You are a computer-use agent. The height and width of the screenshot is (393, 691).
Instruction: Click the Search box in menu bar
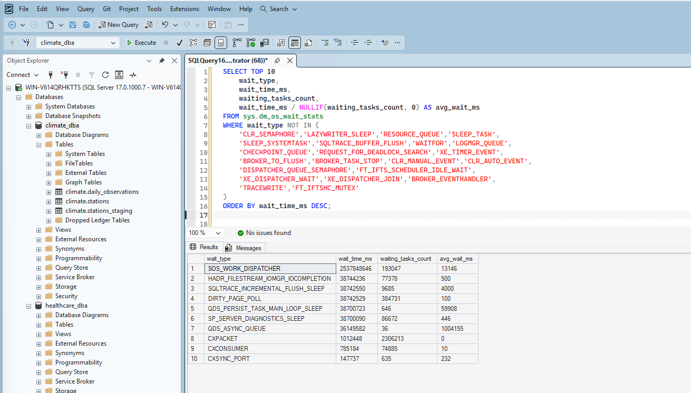pos(279,9)
